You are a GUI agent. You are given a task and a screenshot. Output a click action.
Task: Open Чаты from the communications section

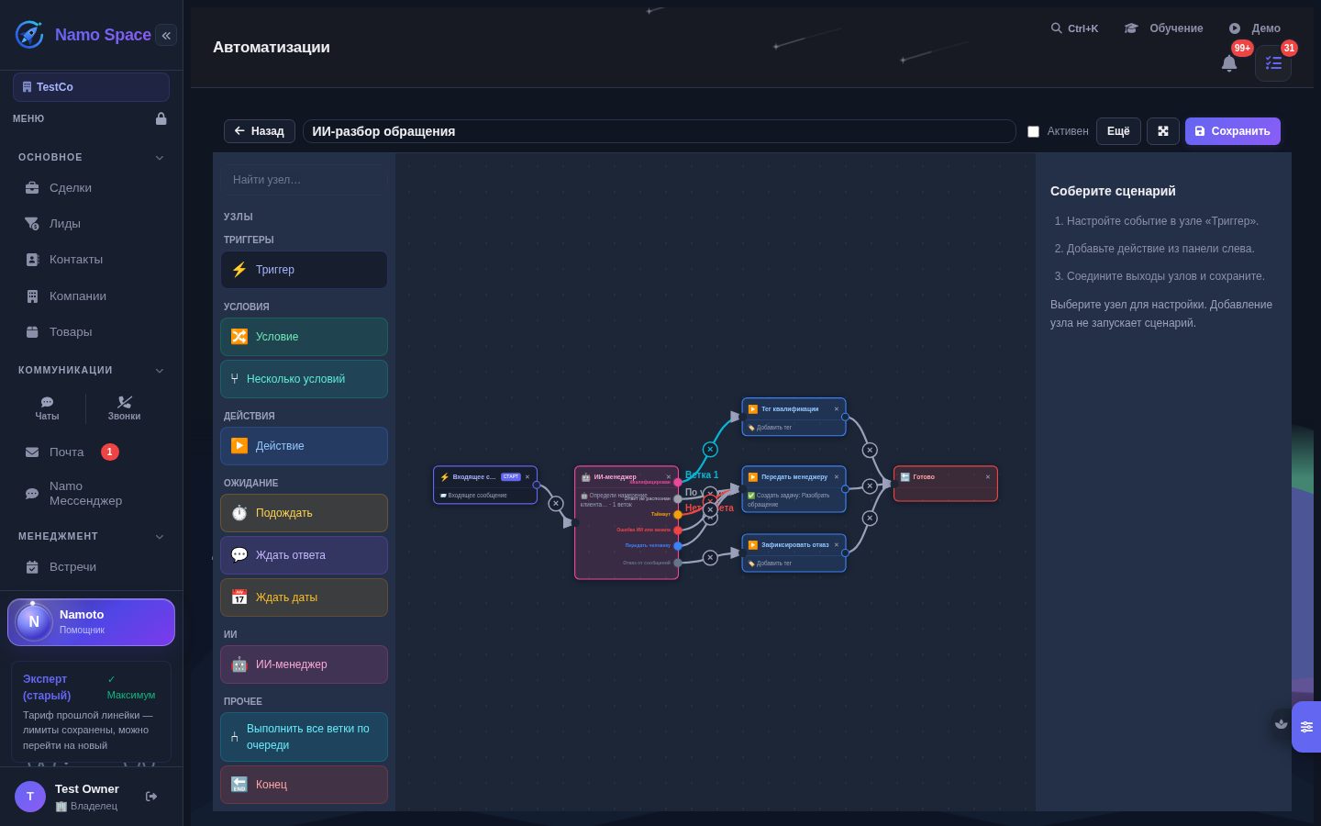[47, 408]
